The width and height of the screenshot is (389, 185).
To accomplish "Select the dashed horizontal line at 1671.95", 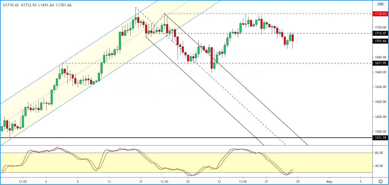I will [x=217, y=63].
